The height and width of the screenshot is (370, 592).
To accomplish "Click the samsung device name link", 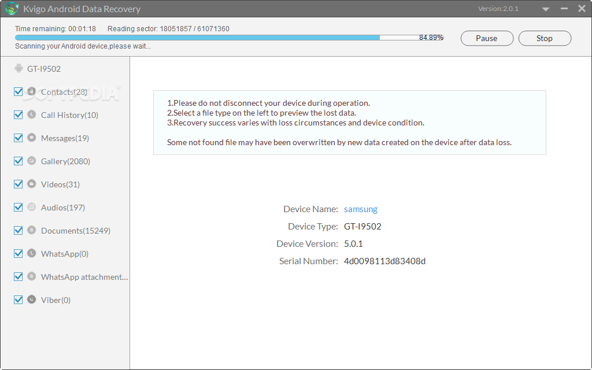I will pos(361,209).
